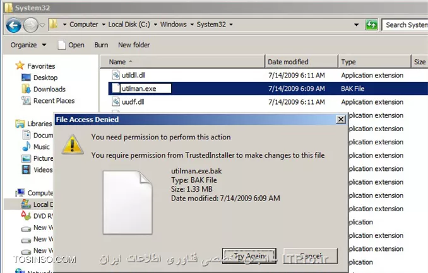Click Open in the toolbar
The image size is (428, 273).
pyautogui.click(x=71, y=45)
